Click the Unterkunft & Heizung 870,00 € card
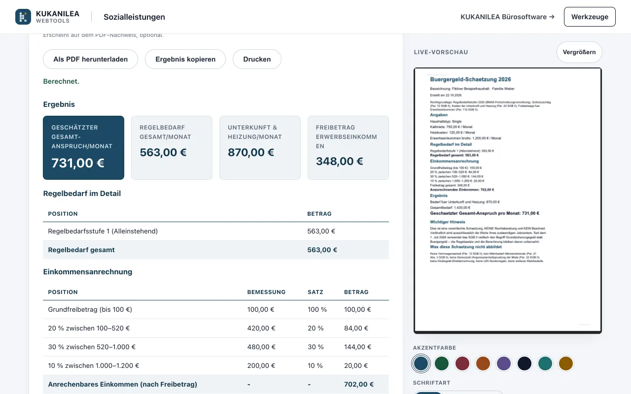631x394 pixels. (x=260, y=148)
